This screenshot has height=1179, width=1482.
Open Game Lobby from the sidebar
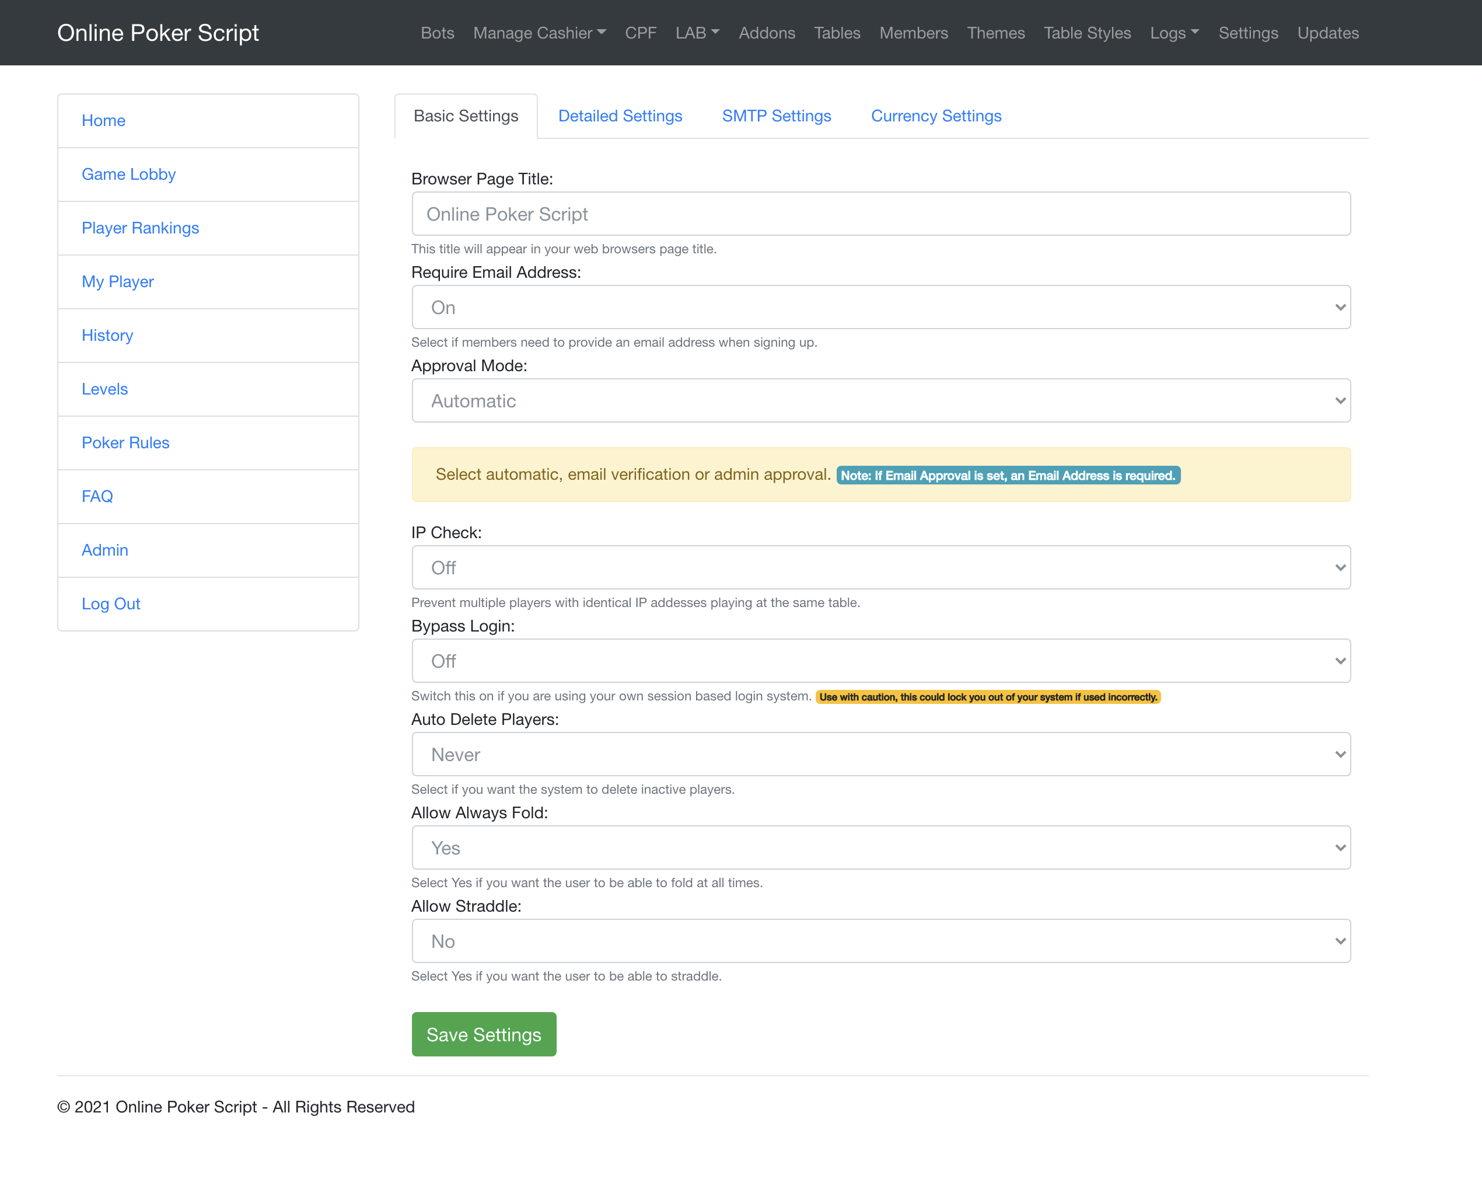128,175
